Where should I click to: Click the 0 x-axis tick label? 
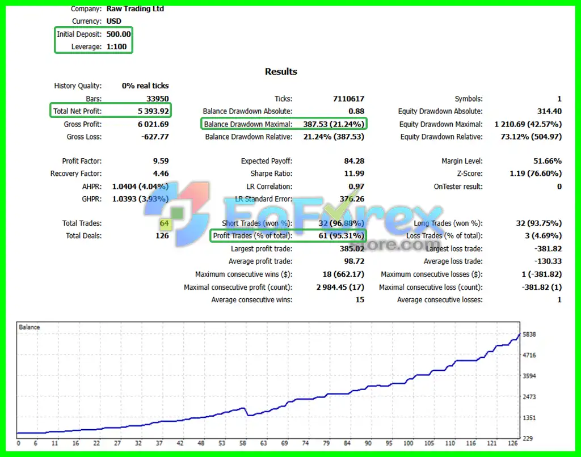pos(19,443)
